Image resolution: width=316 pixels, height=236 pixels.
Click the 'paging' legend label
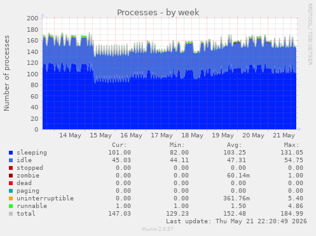[x=28, y=191]
